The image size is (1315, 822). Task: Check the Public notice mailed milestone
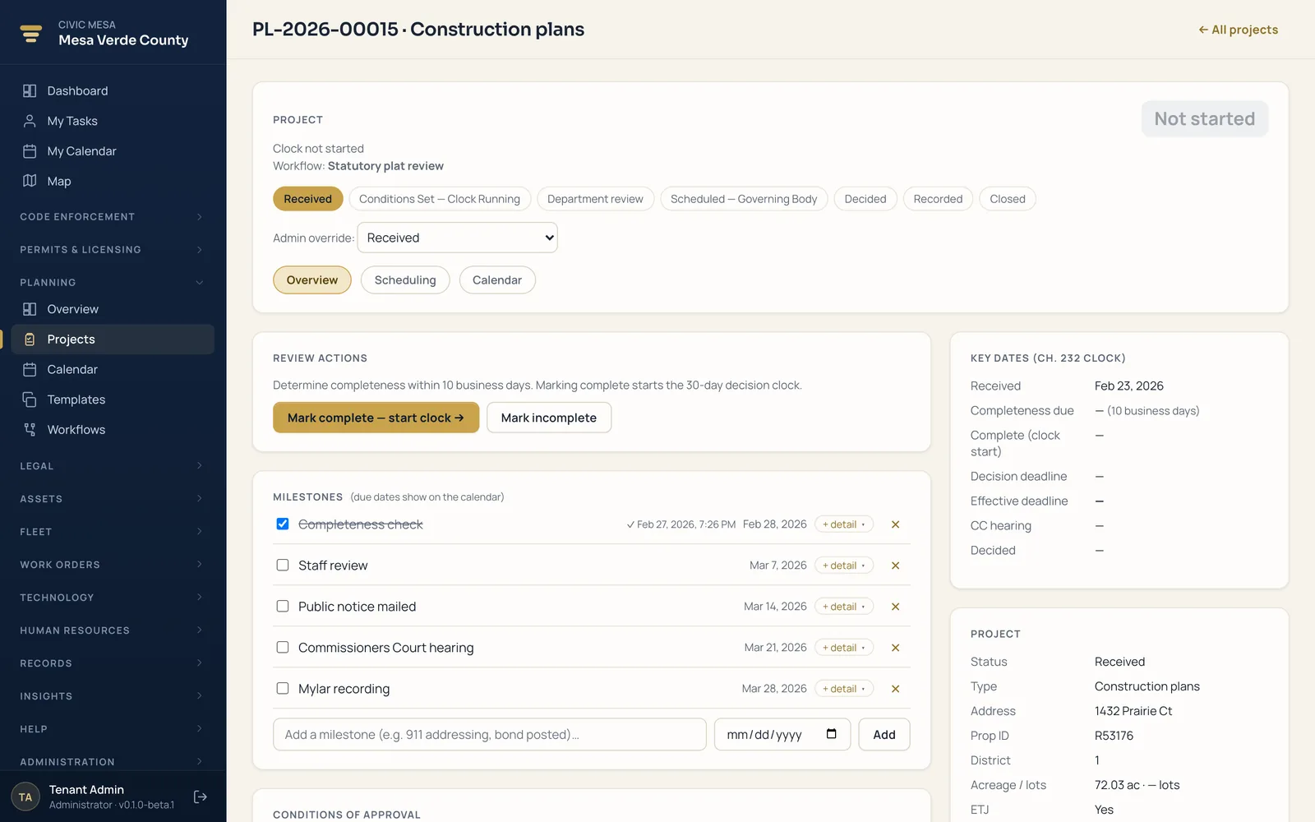[x=283, y=606]
